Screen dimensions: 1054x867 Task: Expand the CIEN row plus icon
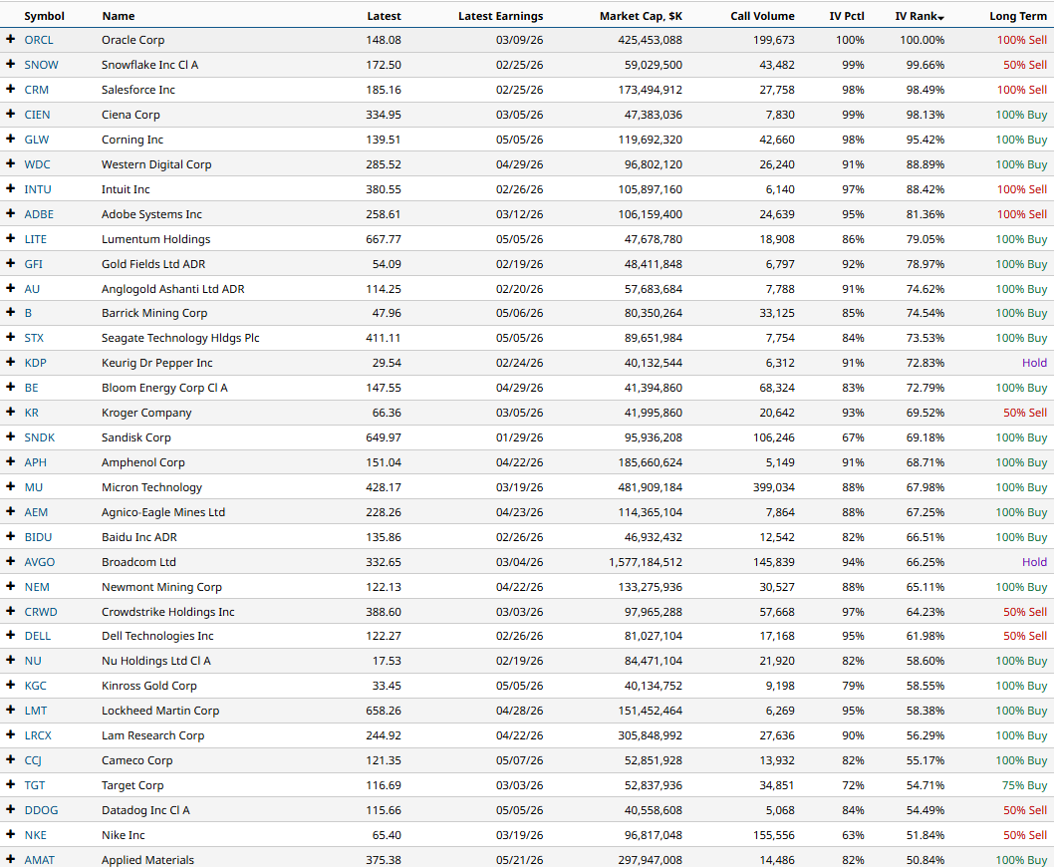point(10,115)
